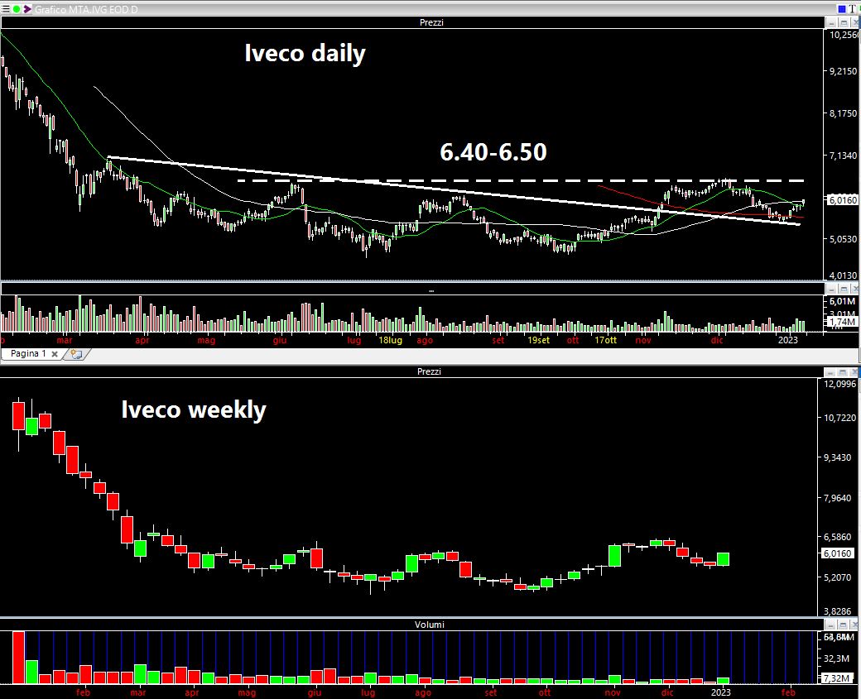This screenshot has height=699, width=861.
Task: Click the purple arrow icon beside the title
Action: pyautogui.click(x=26, y=9)
